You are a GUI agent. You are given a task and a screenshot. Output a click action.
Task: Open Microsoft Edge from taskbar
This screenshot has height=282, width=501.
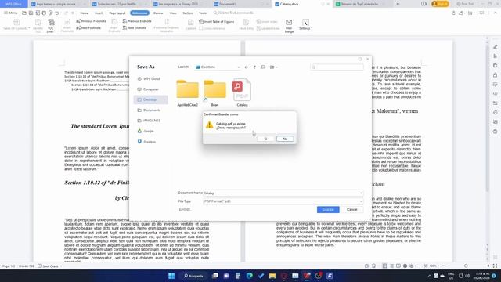click(249, 276)
